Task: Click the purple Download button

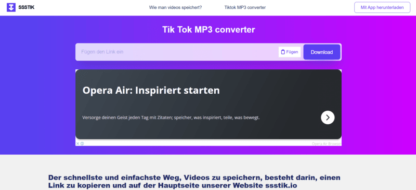Action: point(322,52)
